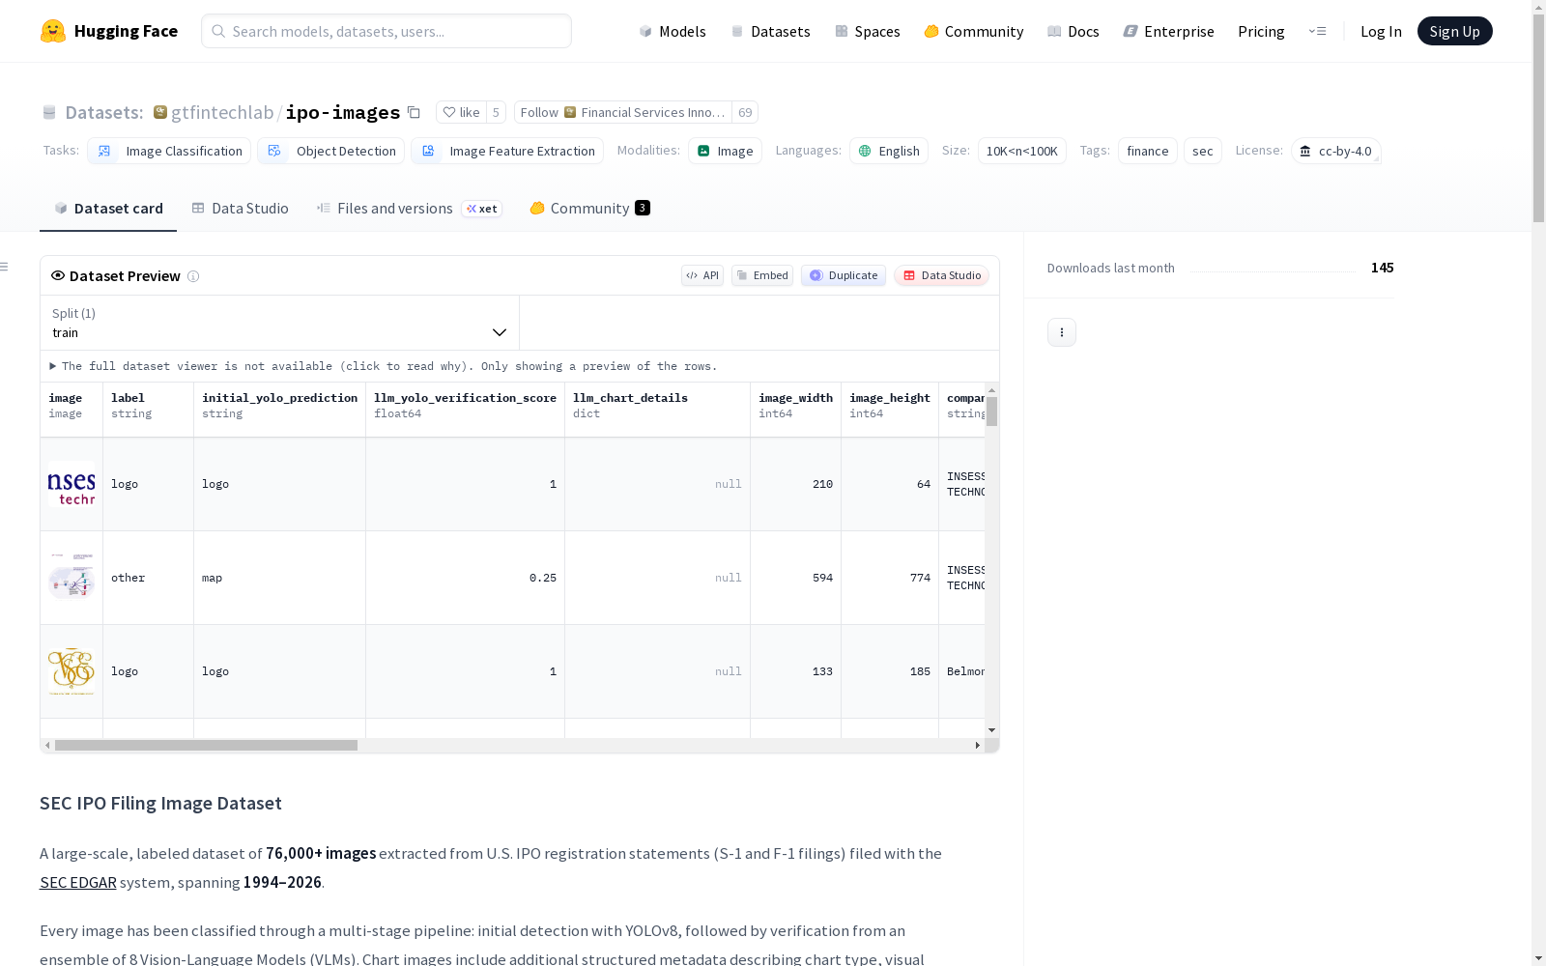The width and height of the screenshot is (1546, 966).
Task: Click the table vertical scrollbar thumb
Action: tap(992, 412)
